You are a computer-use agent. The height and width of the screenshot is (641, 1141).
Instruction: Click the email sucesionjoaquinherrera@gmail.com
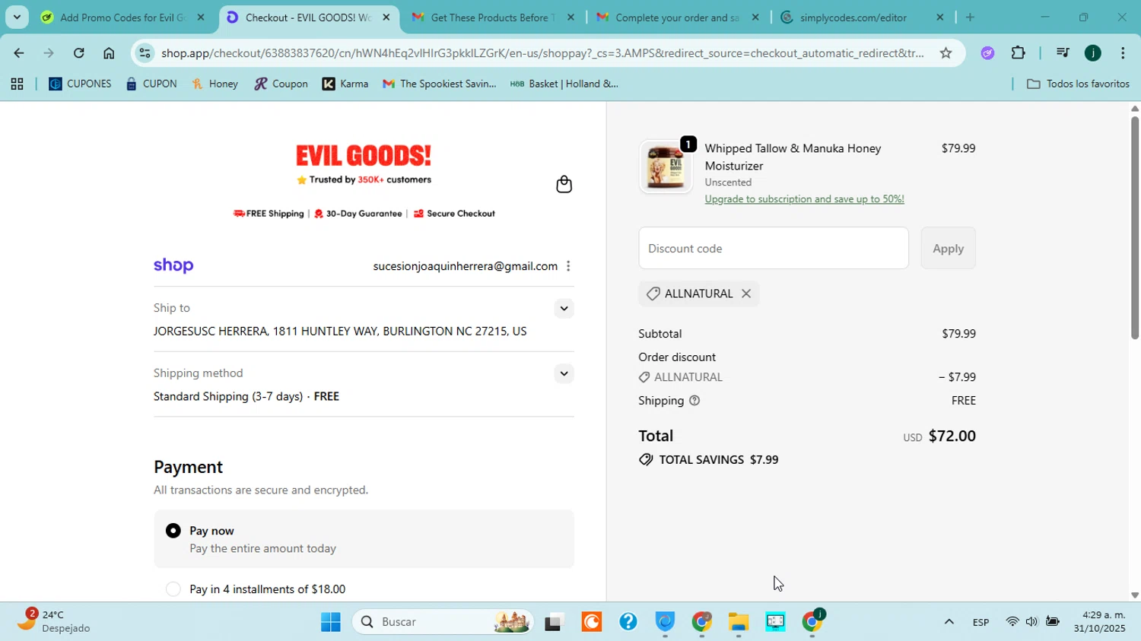point(465,266)
